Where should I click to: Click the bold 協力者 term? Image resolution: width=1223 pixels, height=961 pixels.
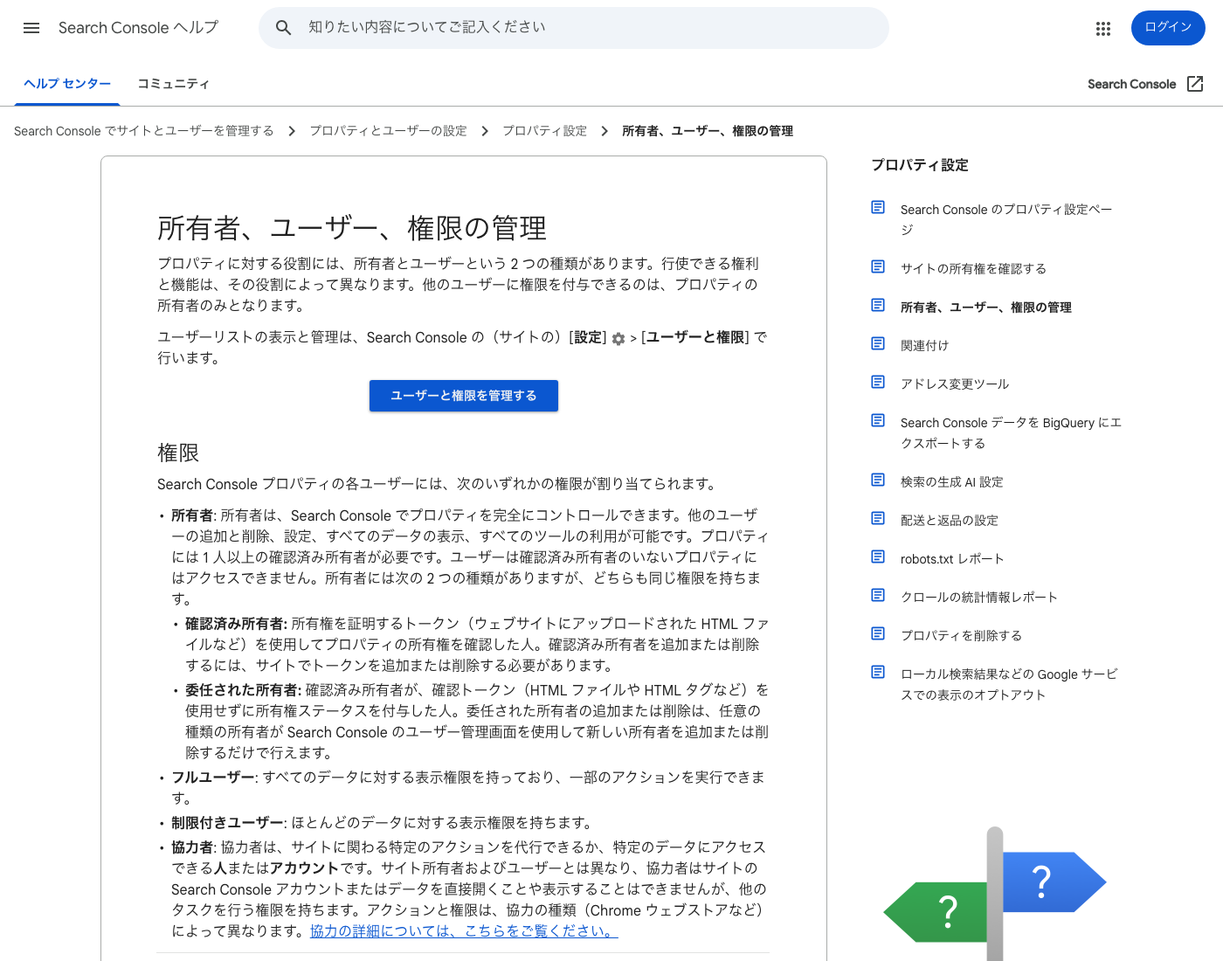click(x=192, y=847)
